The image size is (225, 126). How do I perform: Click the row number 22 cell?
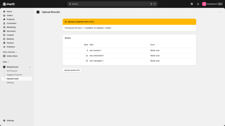point(87,56)
